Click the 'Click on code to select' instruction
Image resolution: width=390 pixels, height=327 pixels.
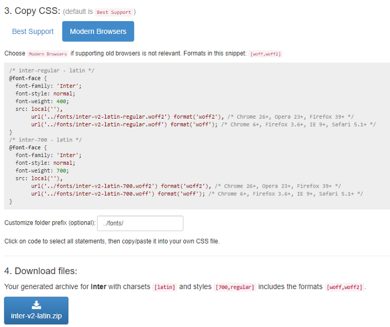click(112, 241)
